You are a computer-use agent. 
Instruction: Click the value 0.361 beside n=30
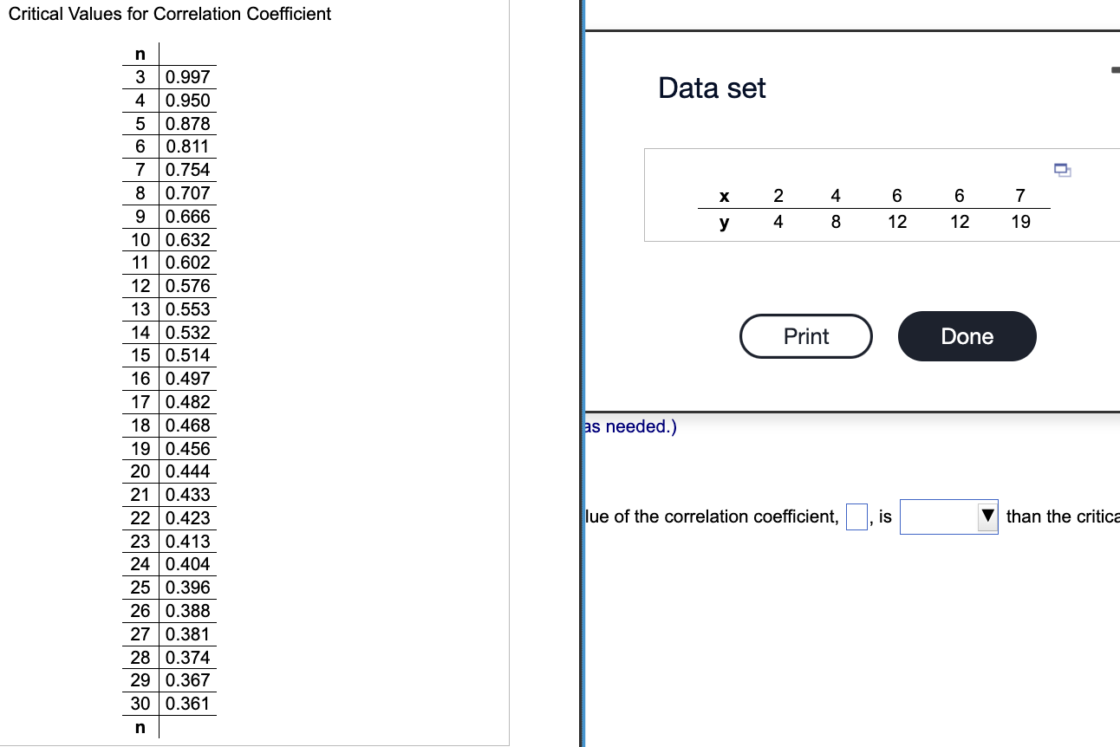[187, 704]
